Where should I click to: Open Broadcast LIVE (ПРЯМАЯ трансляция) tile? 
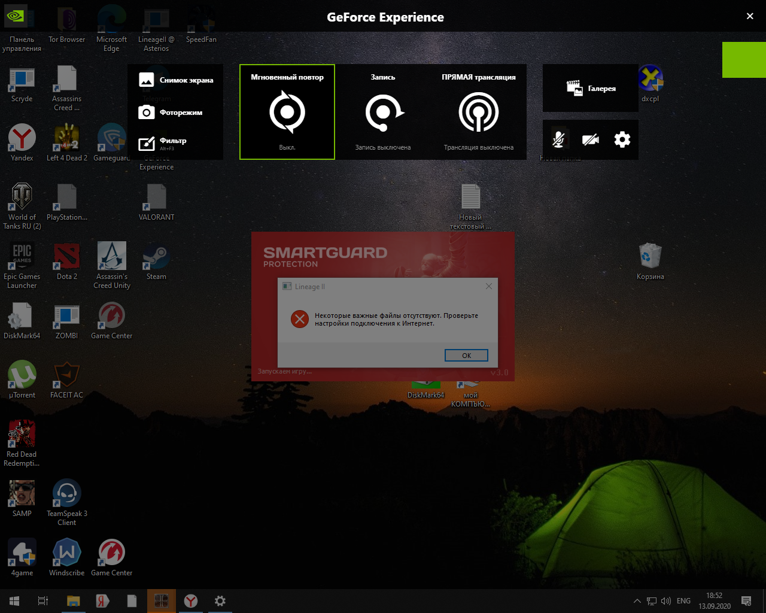click(479, 112)
